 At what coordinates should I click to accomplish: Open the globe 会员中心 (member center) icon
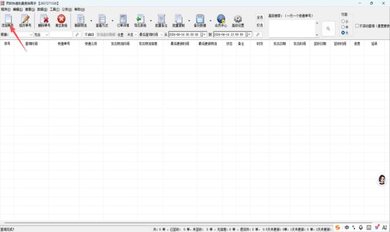[x=221, y=20]
